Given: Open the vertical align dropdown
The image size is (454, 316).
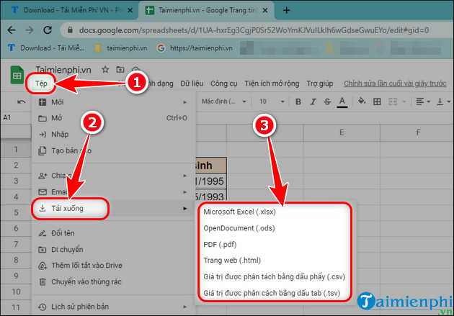Looking at the screenshot, I should coord(443,101).
